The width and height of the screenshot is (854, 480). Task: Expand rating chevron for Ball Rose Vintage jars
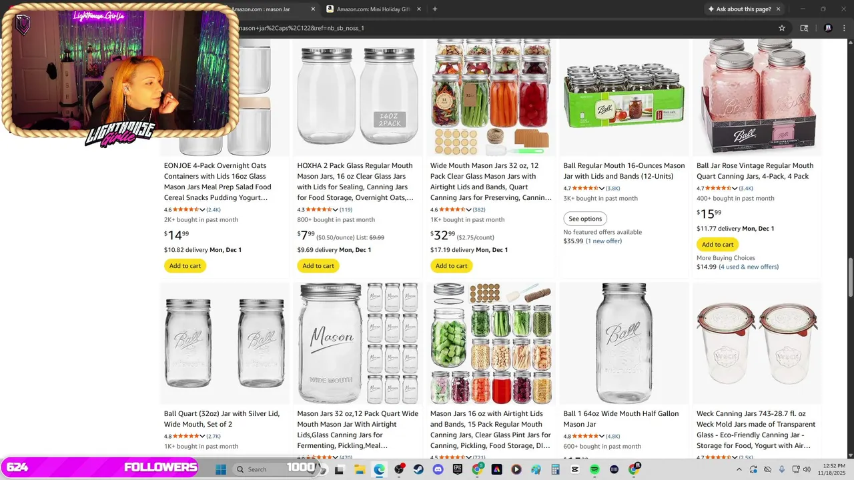735,189
